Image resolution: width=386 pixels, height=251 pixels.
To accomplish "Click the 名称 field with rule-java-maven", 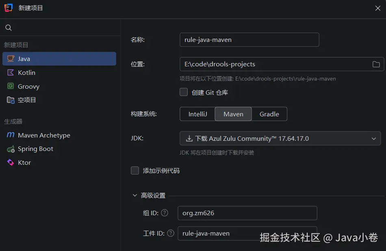I will (249, 40).
